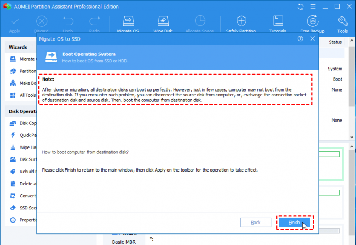The width and height of the screenshot is (356, 245).
Task: Select Disk Surface Test sidebar item
Action: (x=23, y=159)
